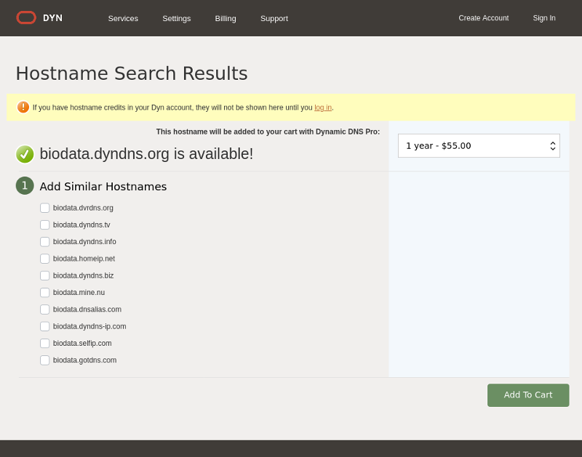Open the Support menu
The width and height of the screenshot is (582, 457).
(274, 18)
